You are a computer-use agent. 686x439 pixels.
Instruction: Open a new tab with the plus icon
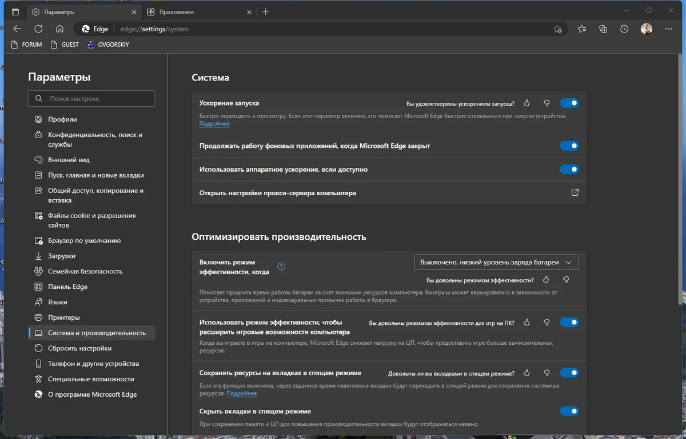click(x=266, y=11)
